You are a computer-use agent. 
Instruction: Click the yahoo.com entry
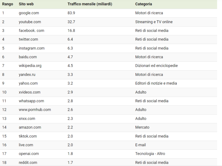pos(28,83)
